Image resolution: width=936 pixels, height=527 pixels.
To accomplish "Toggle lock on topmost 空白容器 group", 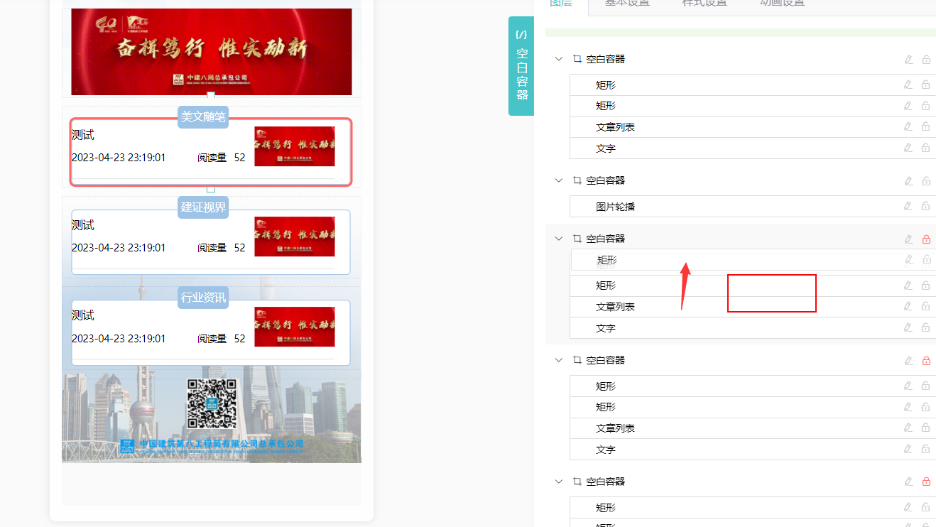I will [926, 60].
